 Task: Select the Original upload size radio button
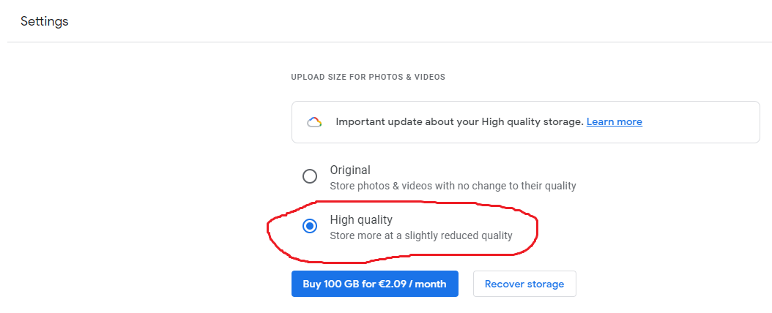pos(310,176)
